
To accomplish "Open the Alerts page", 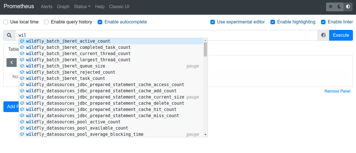I will [x=47, y=7].
